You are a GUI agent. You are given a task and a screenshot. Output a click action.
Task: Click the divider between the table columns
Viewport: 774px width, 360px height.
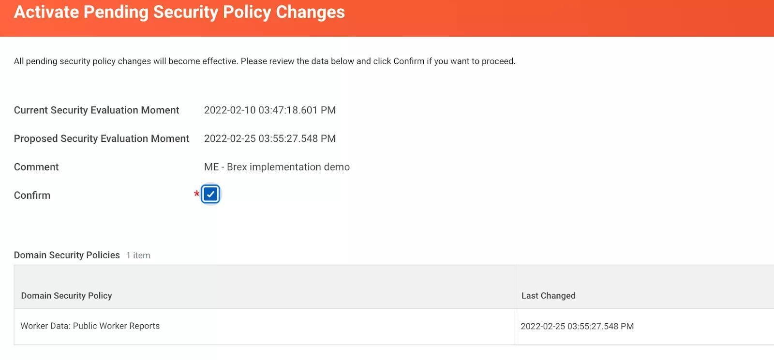tap(515, 304)
